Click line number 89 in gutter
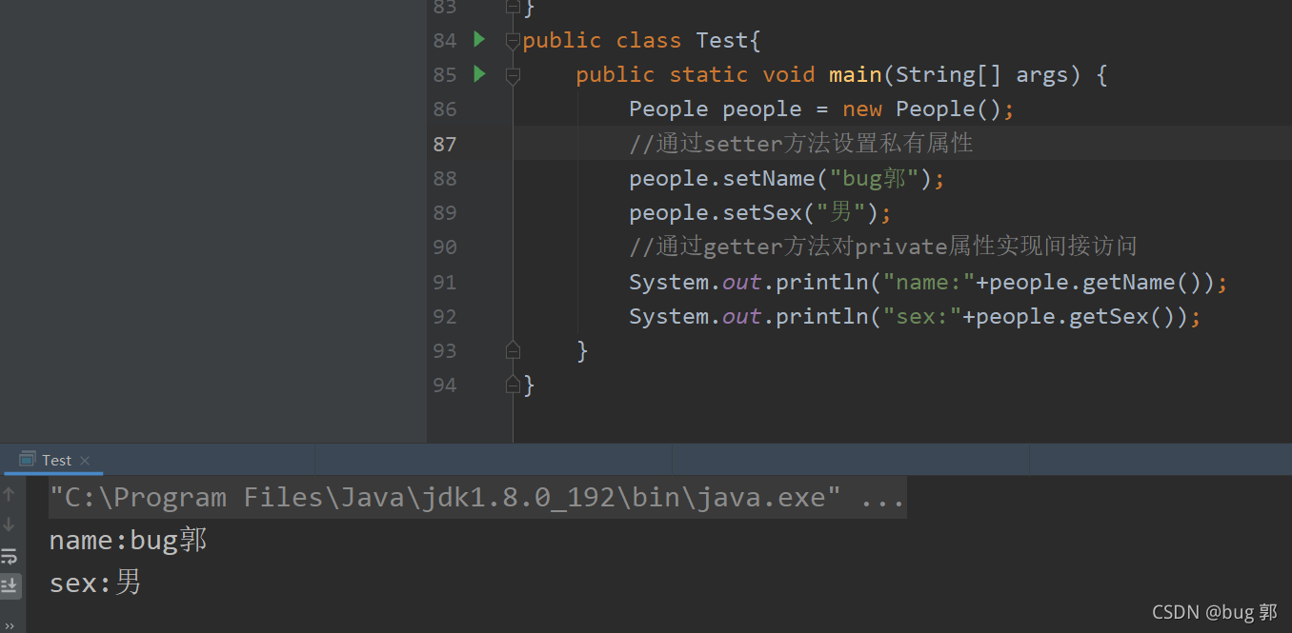 [445, 212]
